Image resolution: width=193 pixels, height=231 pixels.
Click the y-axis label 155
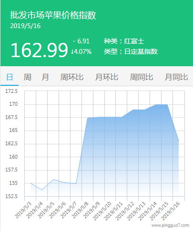click(x=13, y=183)
